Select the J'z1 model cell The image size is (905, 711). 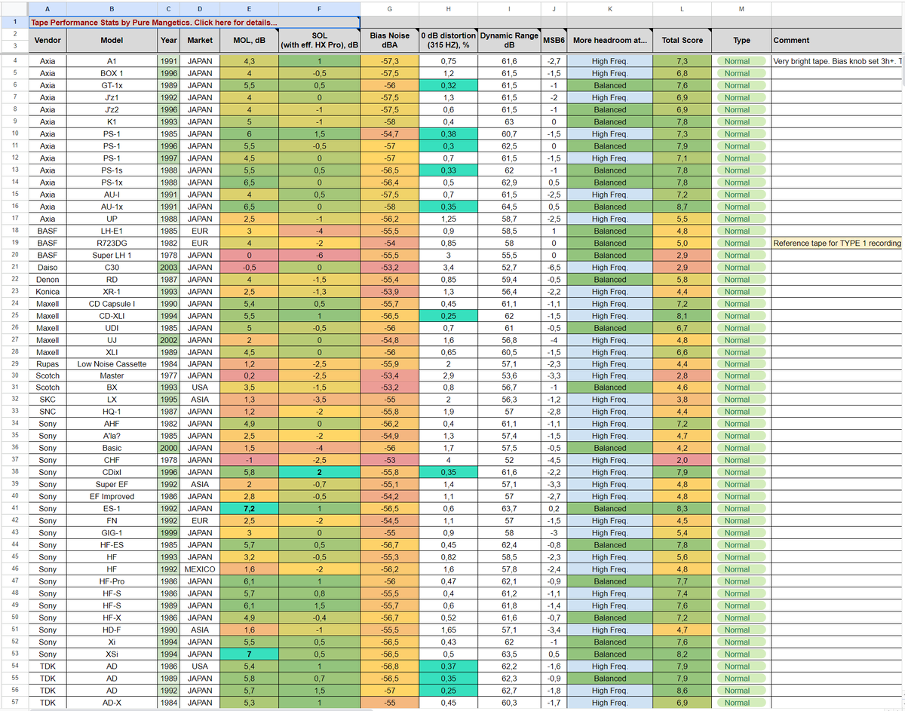coord(112,97)
